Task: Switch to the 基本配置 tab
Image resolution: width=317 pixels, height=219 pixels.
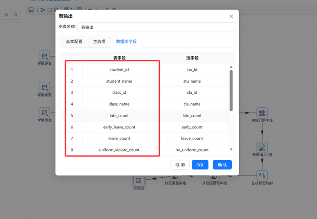Action: [74, 42]
